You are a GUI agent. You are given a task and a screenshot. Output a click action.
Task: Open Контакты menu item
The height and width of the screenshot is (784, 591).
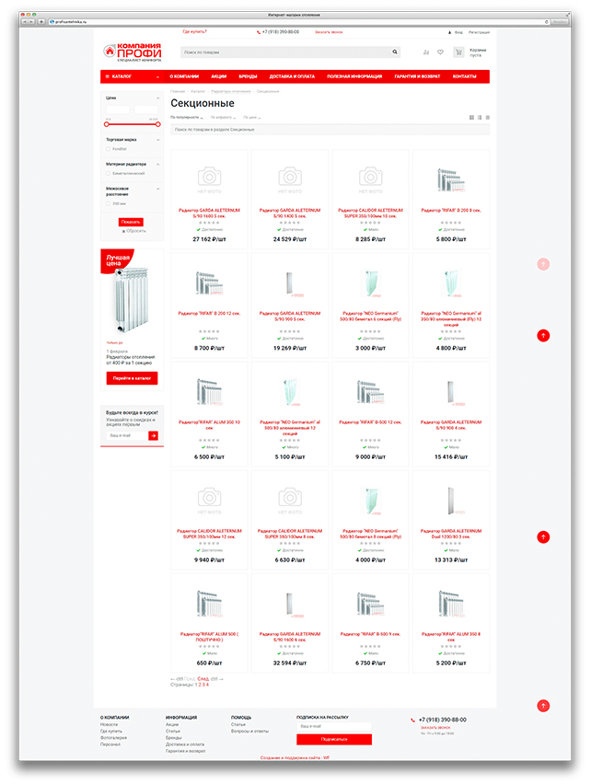point(465,76)
